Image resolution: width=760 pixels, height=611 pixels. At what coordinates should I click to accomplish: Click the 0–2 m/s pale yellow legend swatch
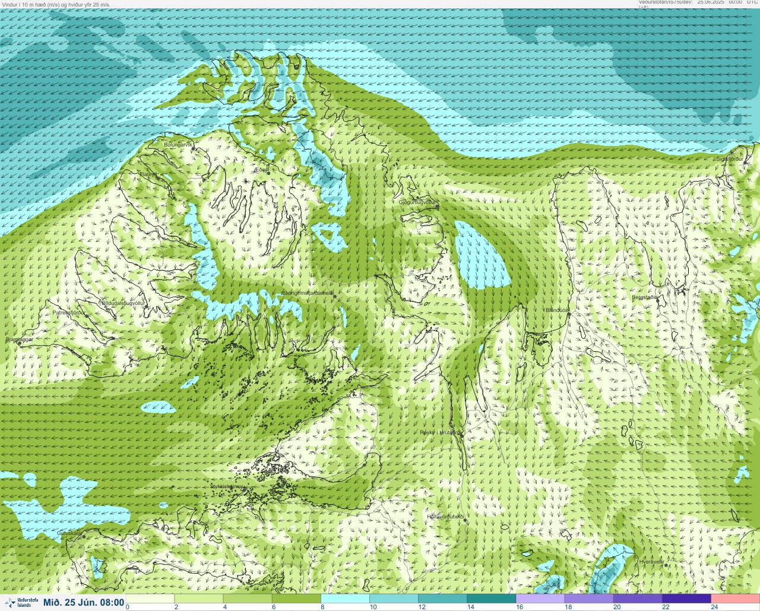(x=151, y=599)
